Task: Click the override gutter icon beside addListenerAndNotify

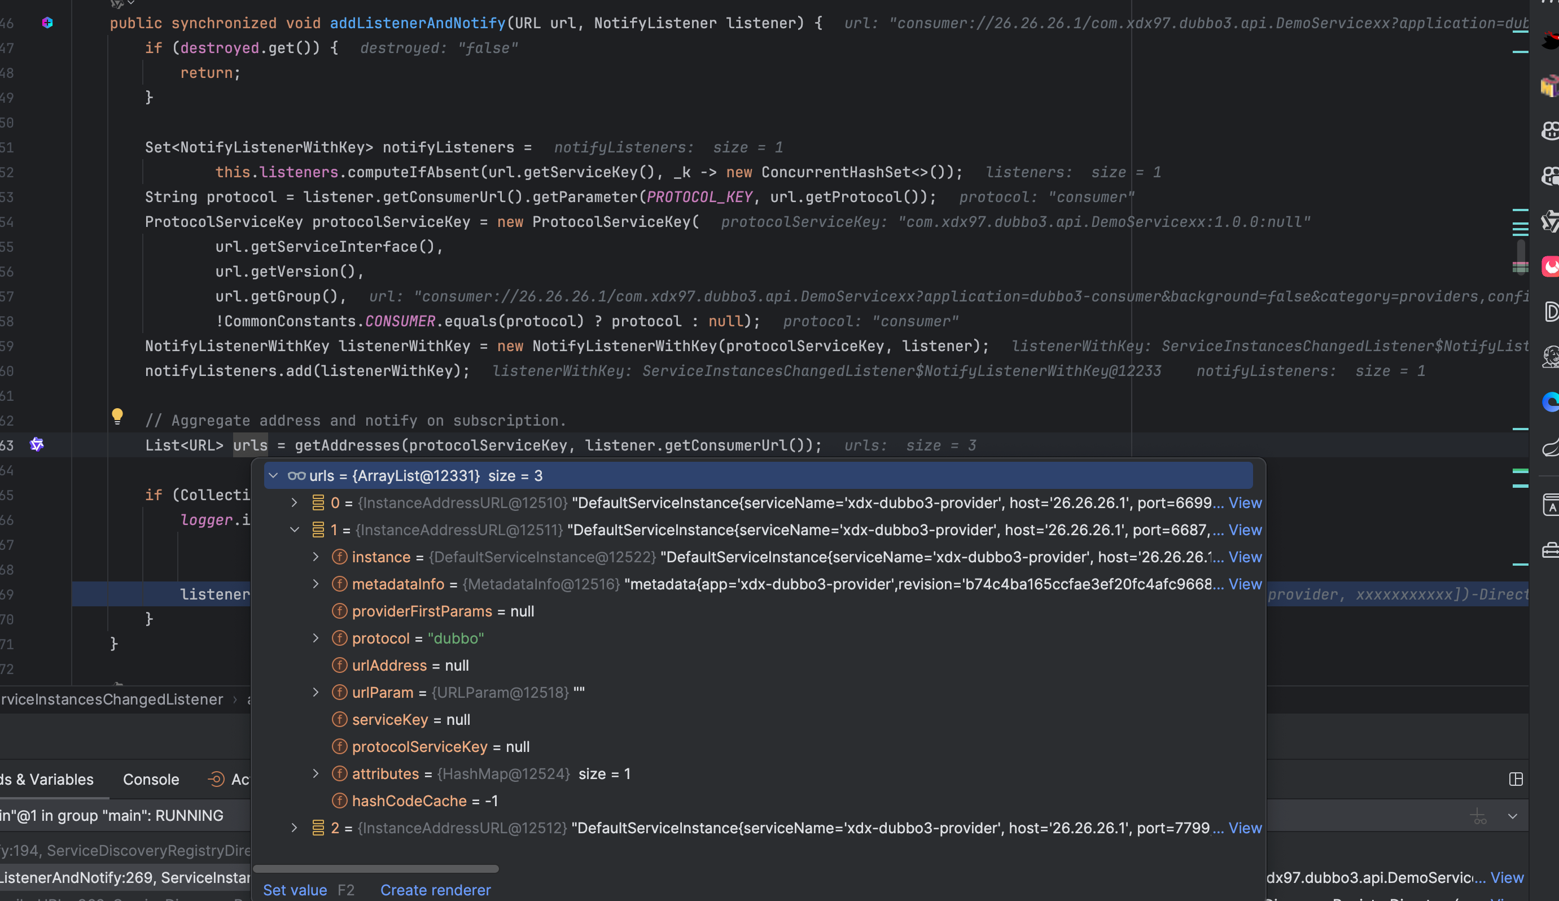Action: click(x=47, y=23)
